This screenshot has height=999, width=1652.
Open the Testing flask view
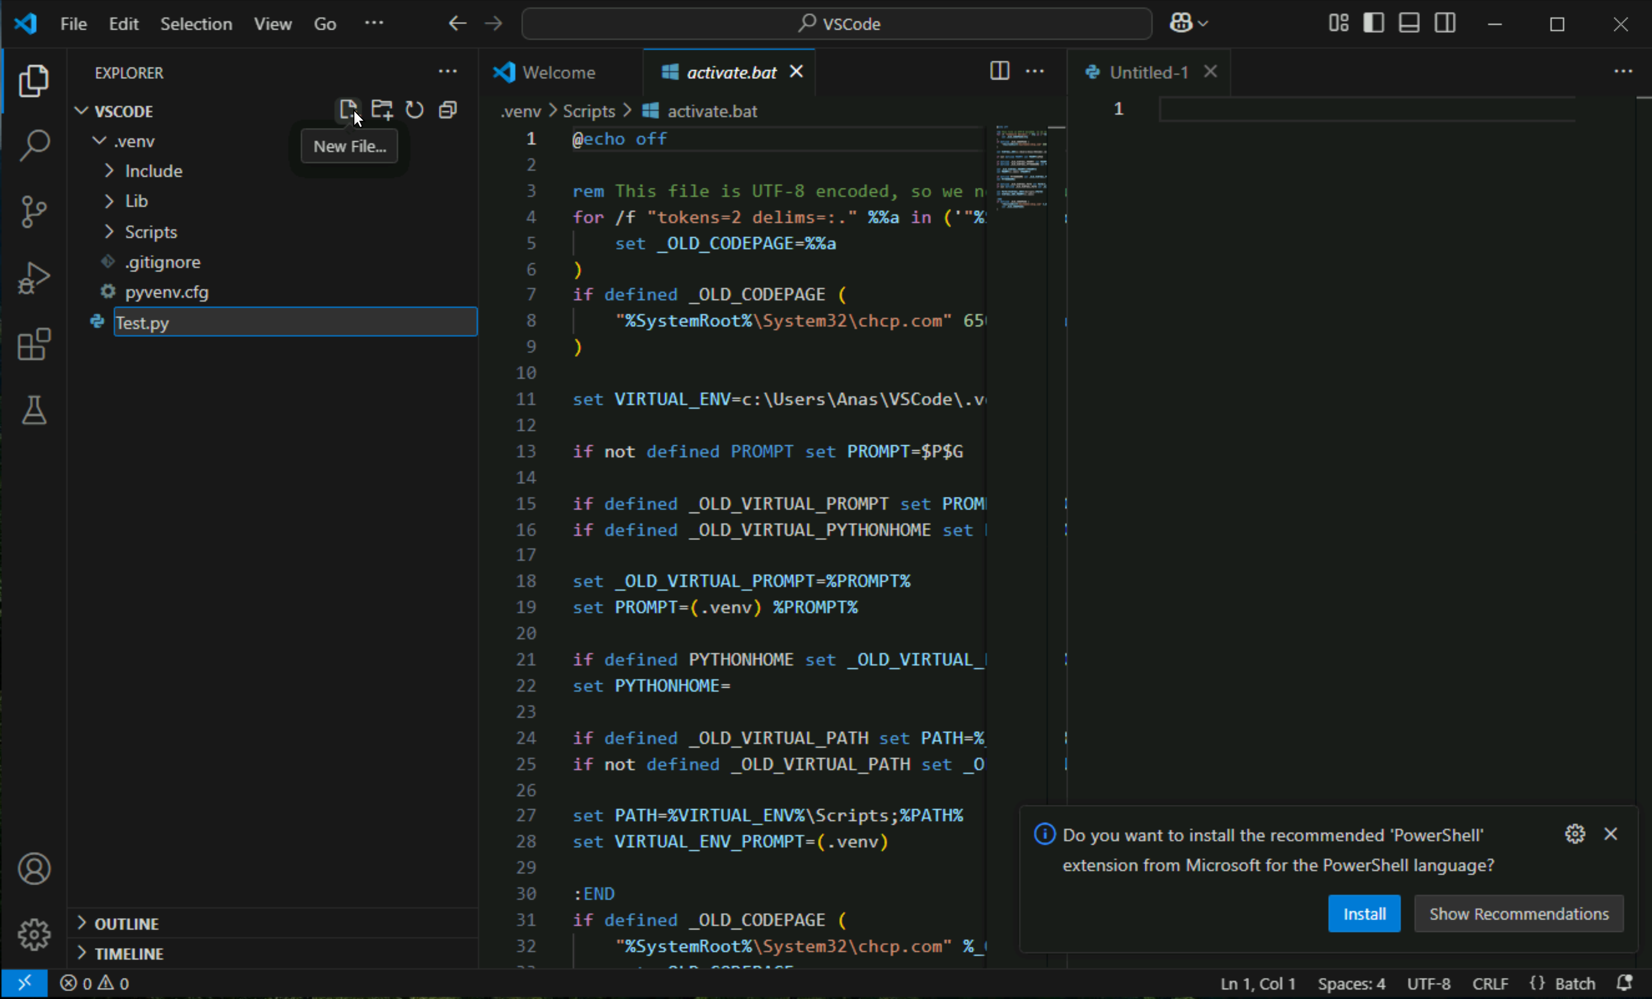click(33, 410)
